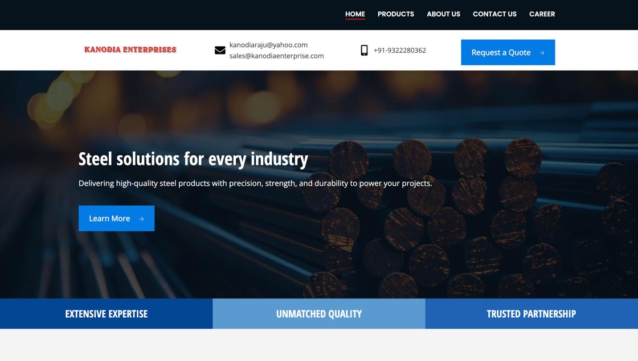The height and width of the screenshot is (361, 638).
Task: Switch to the Unmatched Quality tab
Action: (x=318, y=314)
